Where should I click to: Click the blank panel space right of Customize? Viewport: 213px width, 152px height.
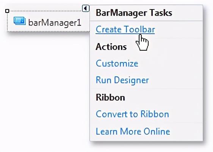170,63
